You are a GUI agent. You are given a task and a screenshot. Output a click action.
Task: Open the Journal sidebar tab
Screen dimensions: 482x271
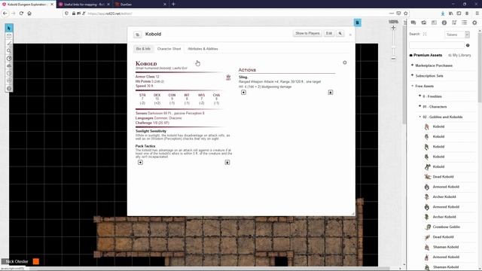point(434,23)
